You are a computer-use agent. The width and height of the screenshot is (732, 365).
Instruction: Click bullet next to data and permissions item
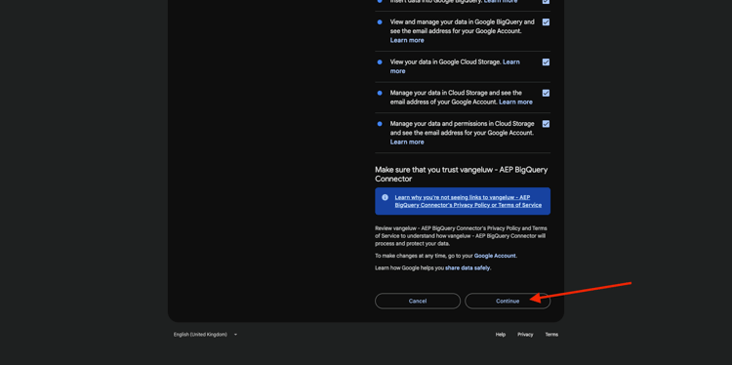tap(380, 124)
